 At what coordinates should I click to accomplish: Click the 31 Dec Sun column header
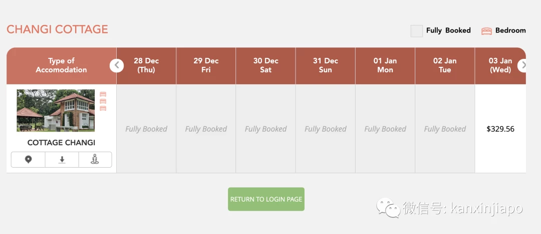[326, 66]
